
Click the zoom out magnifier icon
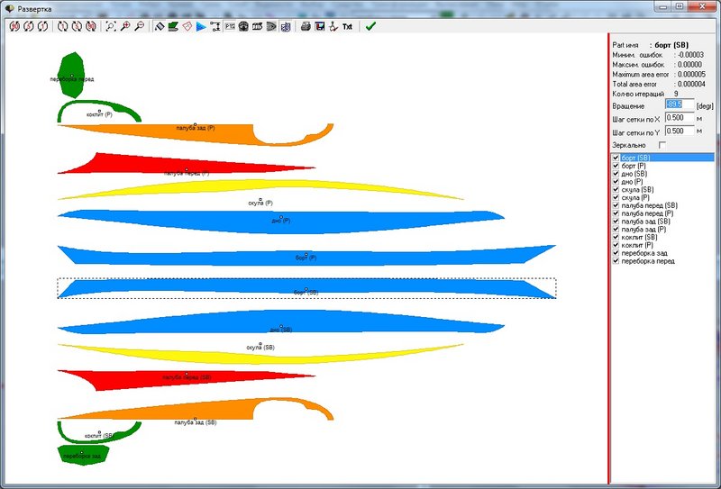(x=139, y=26)
